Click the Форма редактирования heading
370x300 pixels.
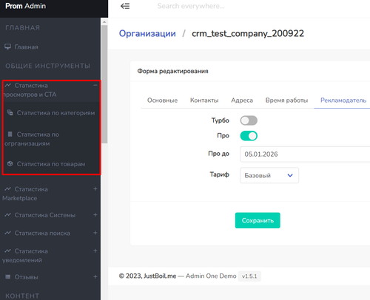(x=172, y=71)
